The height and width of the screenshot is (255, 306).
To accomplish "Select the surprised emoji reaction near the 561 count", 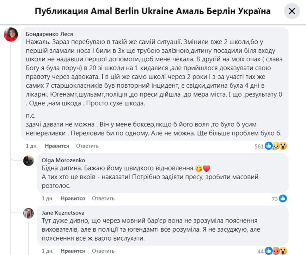I will tap(283, 145).
